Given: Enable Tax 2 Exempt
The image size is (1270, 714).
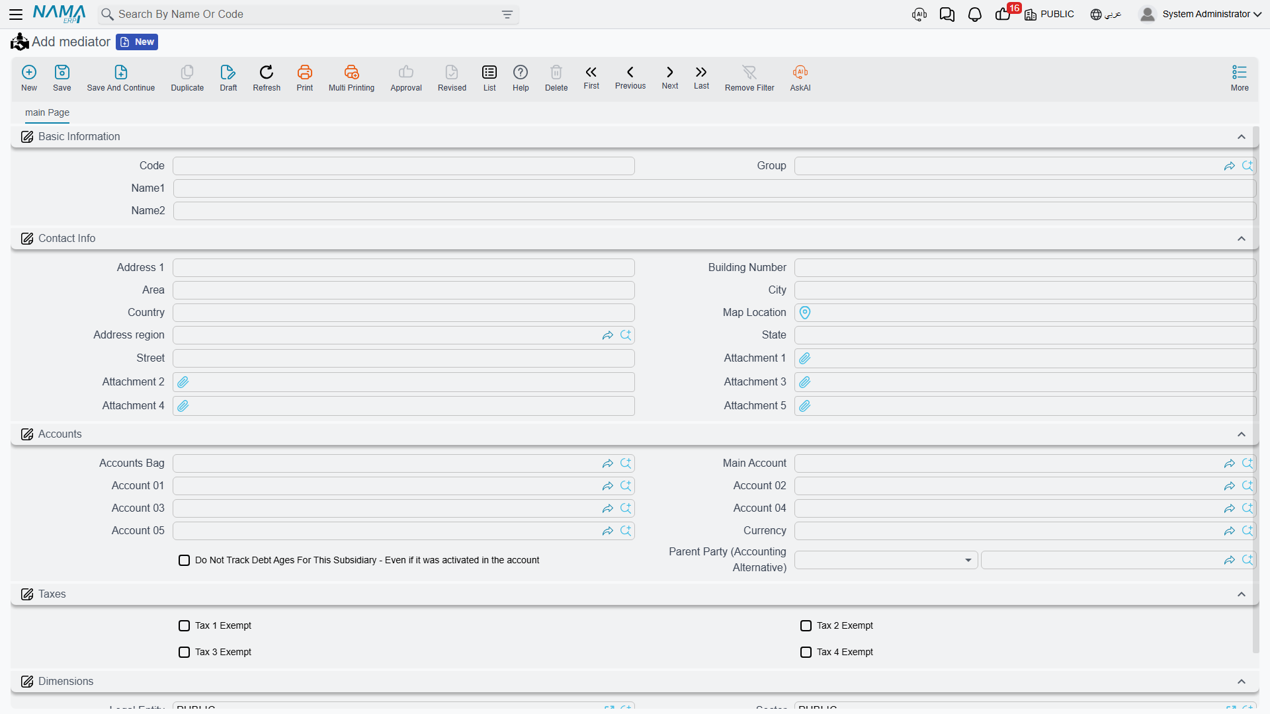Looking at the screenshot, I should click(806, 626).
